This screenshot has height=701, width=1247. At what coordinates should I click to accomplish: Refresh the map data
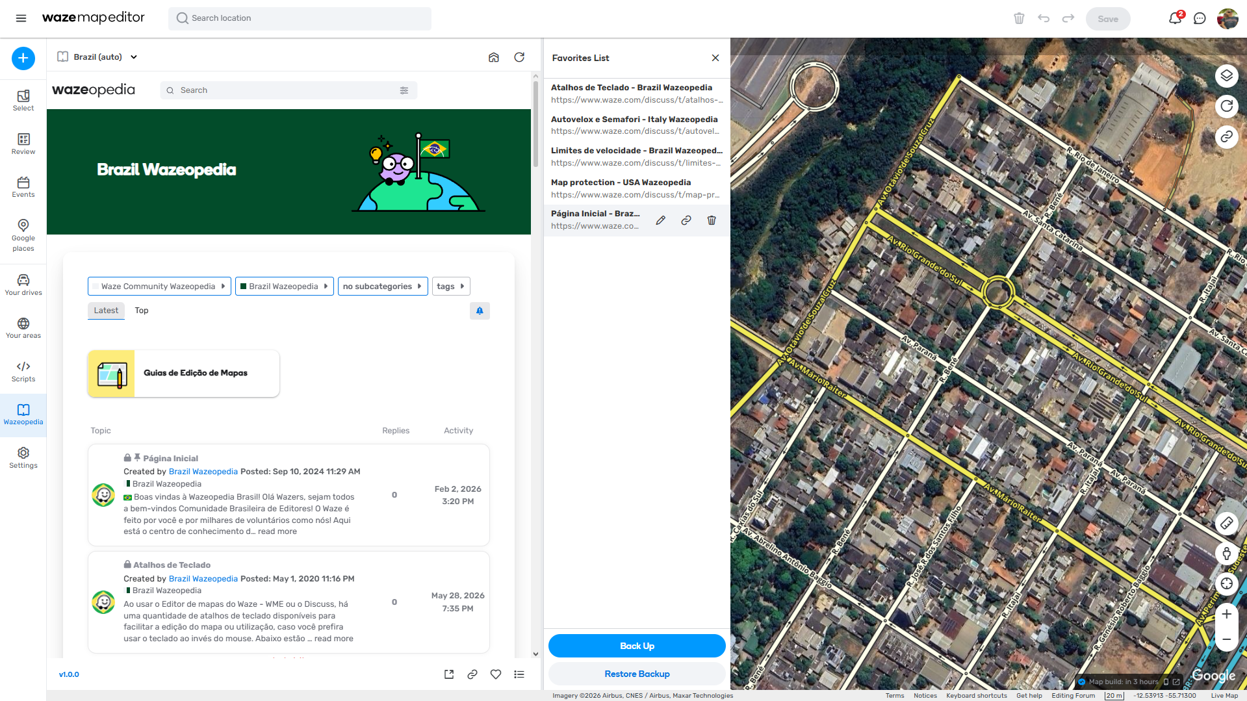(1227, 106)
